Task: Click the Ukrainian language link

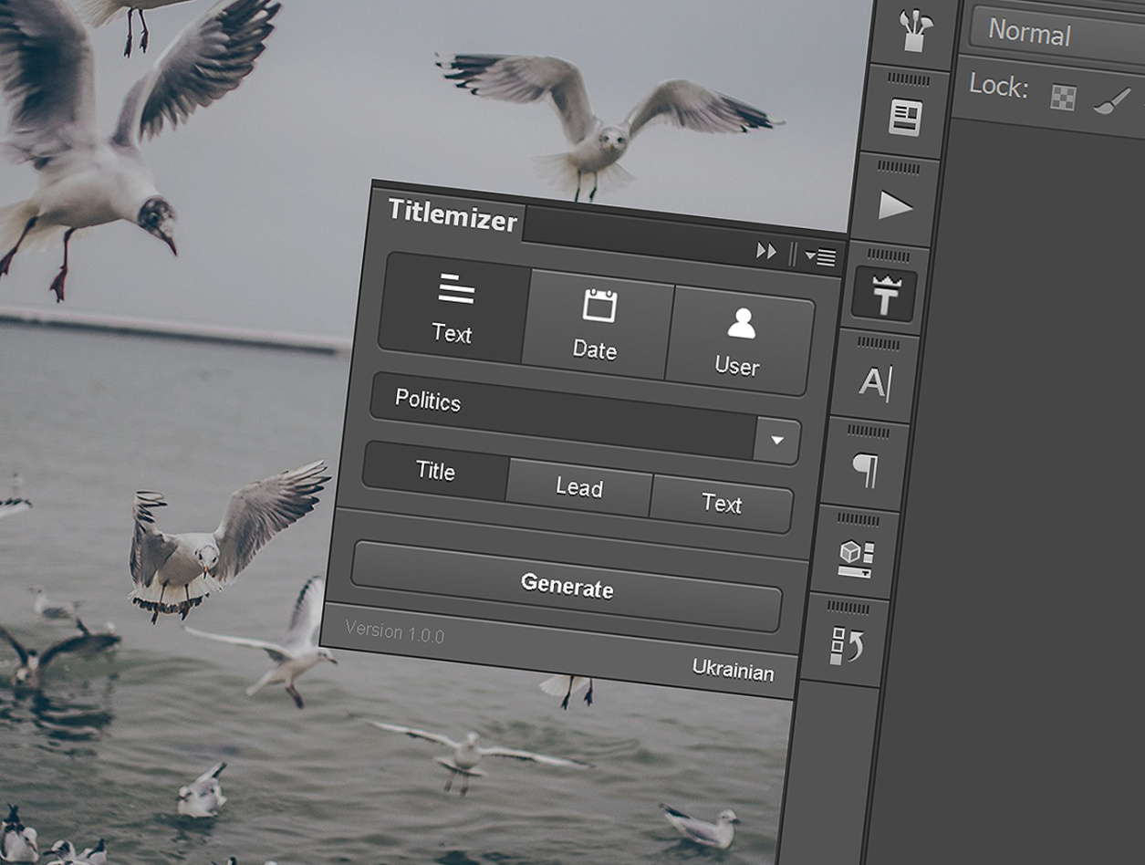Action: (733, 671)
